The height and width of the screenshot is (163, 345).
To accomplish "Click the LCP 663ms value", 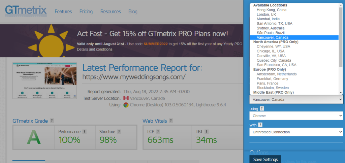I will coord(160,140).
